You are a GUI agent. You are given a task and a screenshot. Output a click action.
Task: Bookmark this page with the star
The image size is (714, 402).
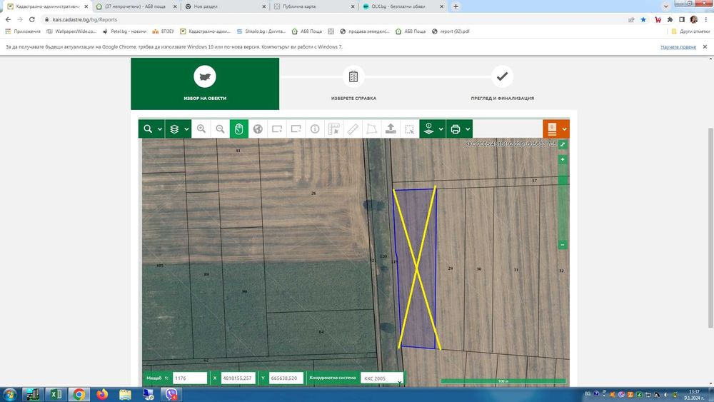643,19
